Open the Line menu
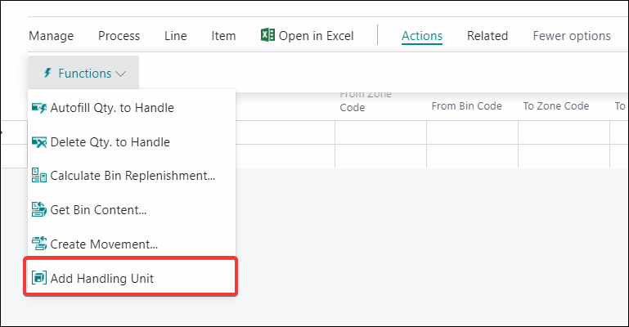The width and height of the screenshot is (629, 327). point(176,36)
